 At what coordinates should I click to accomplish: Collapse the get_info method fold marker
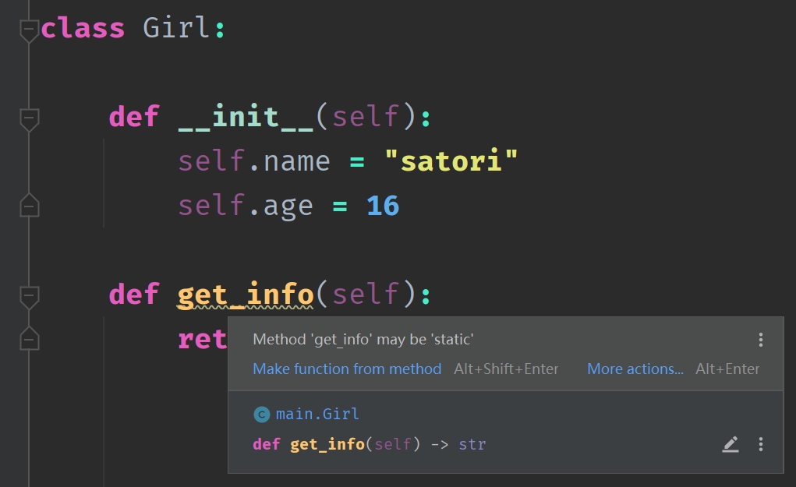[29, 296]
